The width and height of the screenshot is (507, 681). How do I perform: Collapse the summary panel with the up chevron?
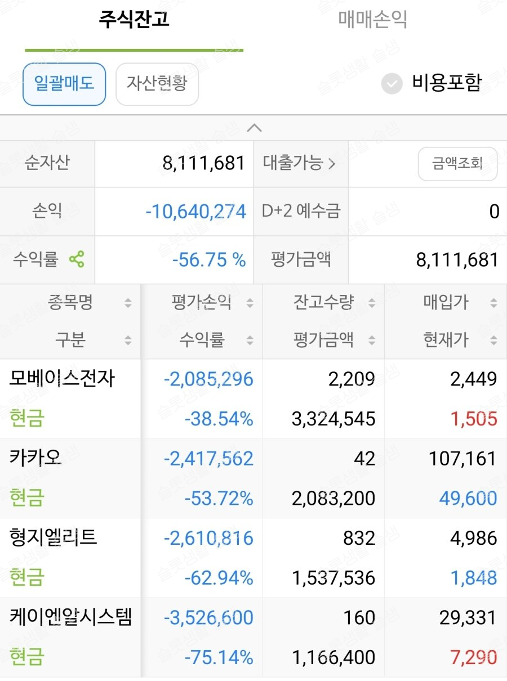pyautogui.click(x=254, y=128)
